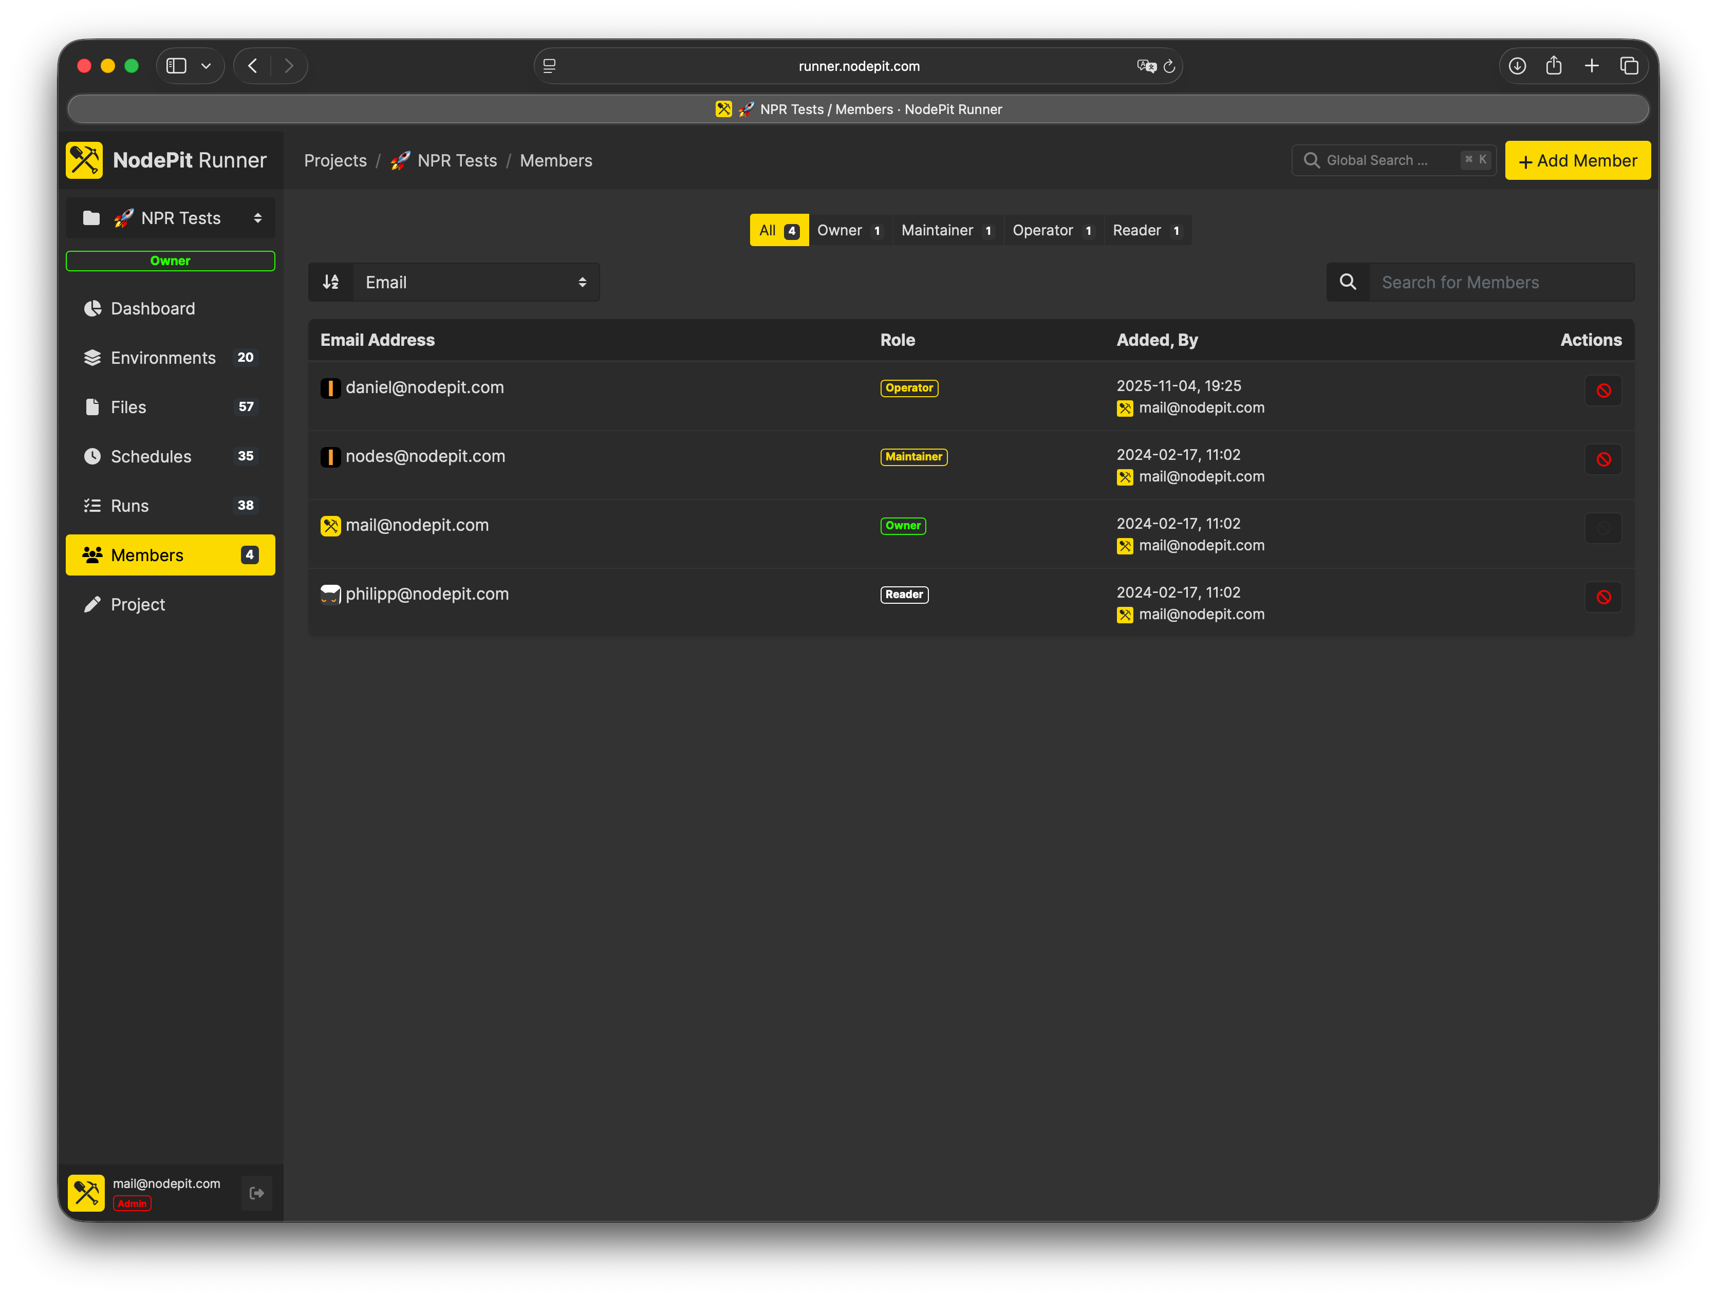Click the nodes@nodepit.com email address

[x=425, y=456]
